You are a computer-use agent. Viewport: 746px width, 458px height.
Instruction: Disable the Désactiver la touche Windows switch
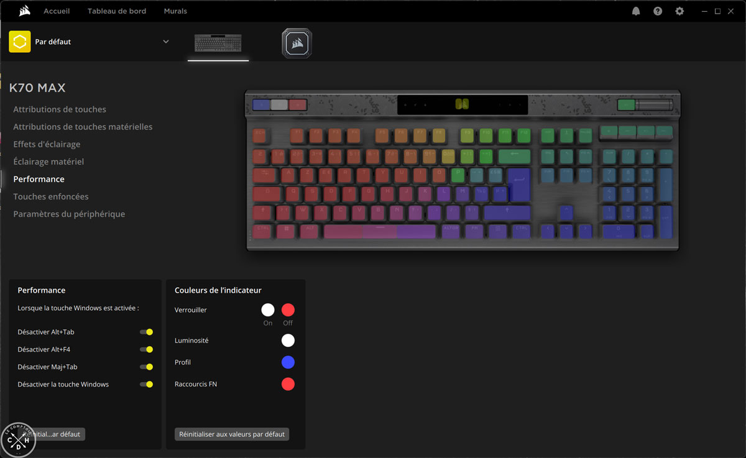tap(147, 384)
